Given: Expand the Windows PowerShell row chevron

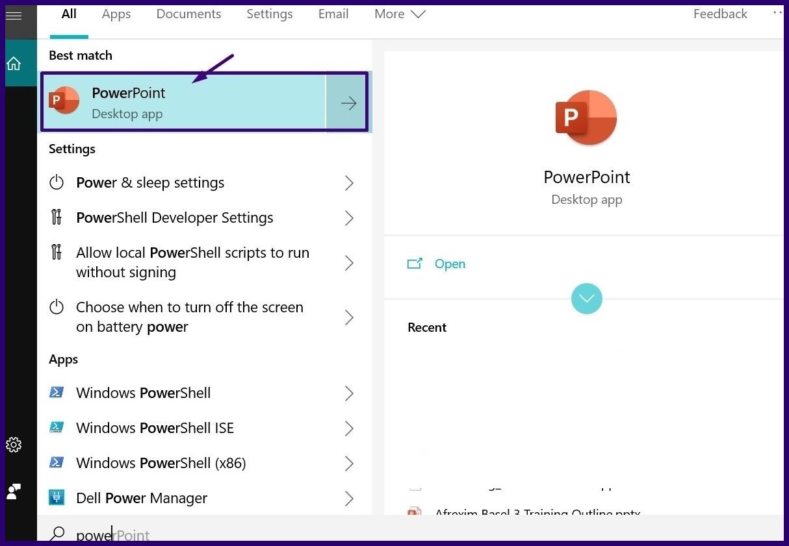Looking at the screenshot, I should [349, 393].
